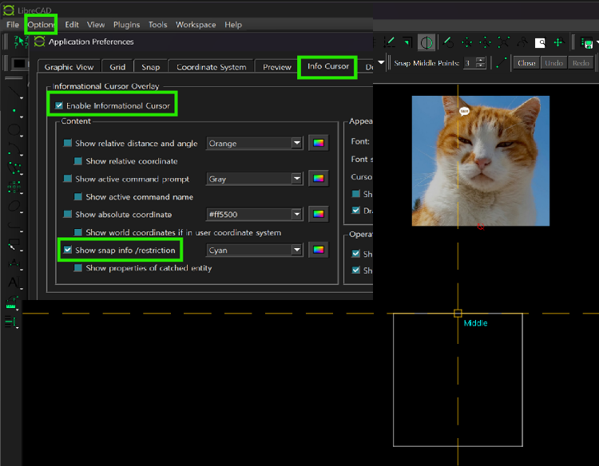599x466 pixels.
Task: Switch to the Coordinate System tab
Action: (211, 67)
